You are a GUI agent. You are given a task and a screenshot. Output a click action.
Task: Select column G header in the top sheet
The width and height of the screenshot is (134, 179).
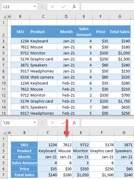click(120, 17)
